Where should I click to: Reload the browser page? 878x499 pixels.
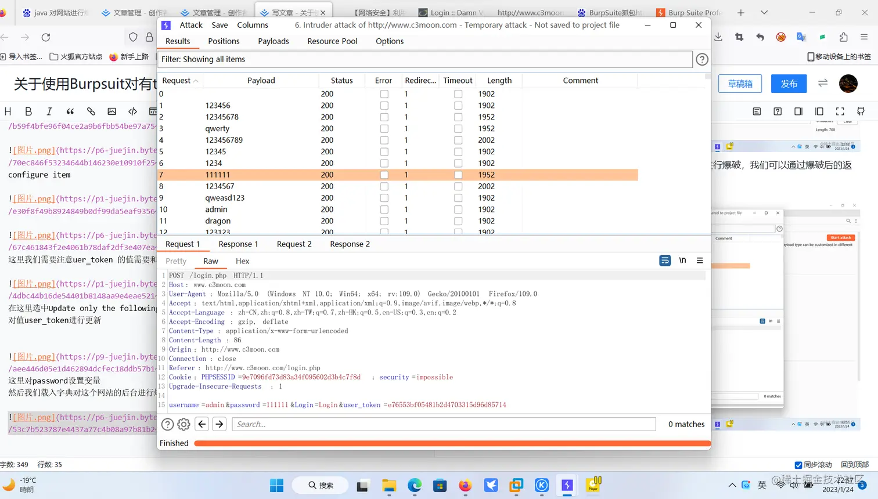coord(46,37)
